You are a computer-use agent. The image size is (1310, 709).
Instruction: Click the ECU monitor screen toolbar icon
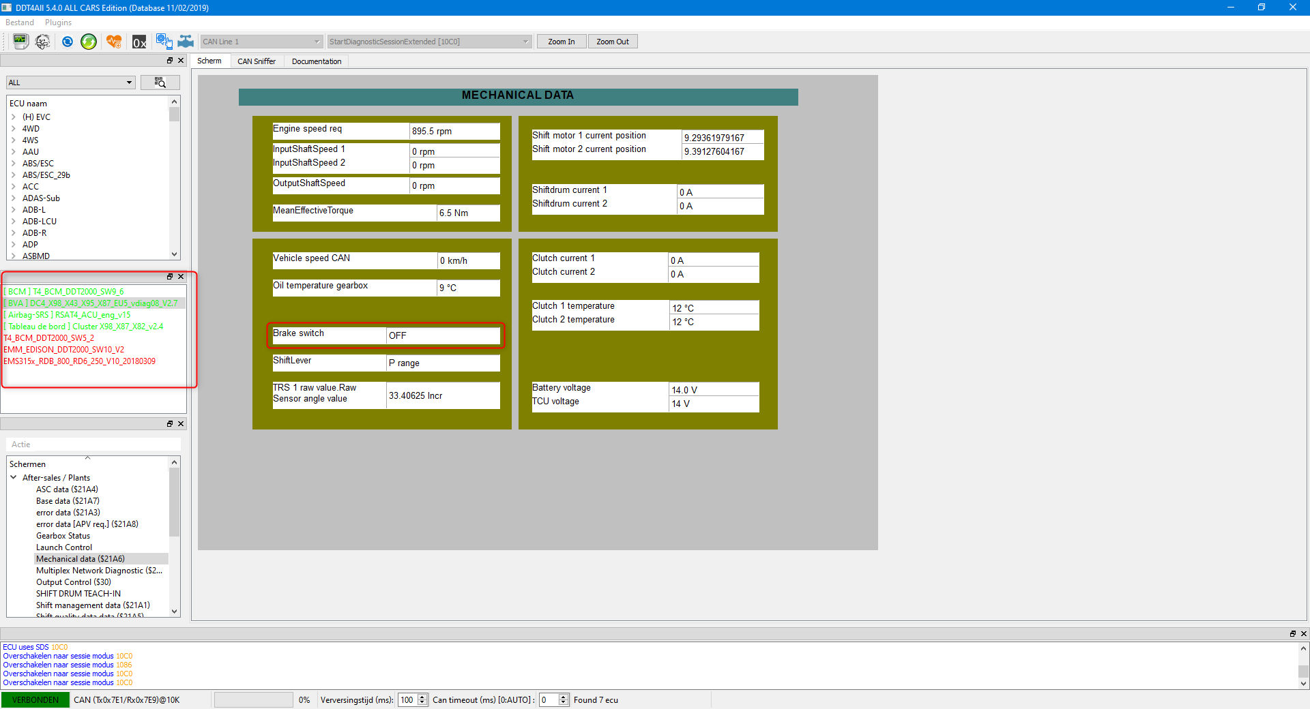point(20,42)
